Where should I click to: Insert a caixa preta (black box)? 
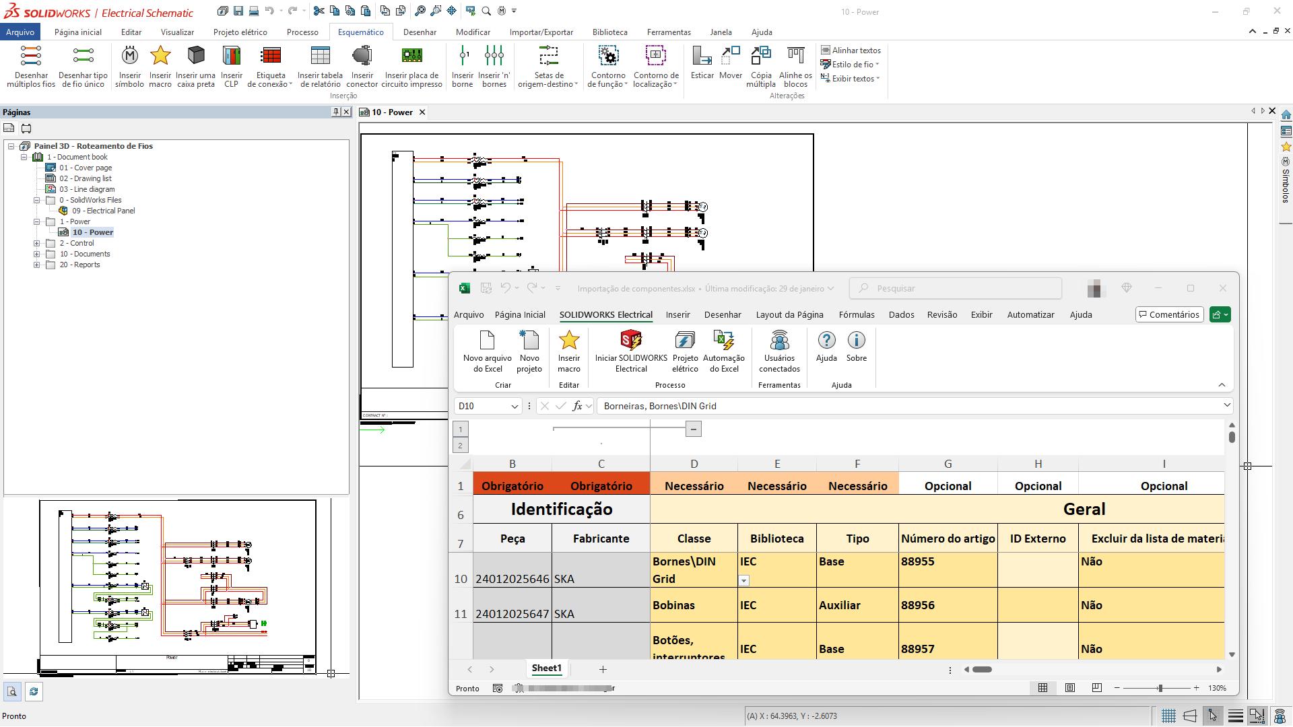tap(196, 66)
